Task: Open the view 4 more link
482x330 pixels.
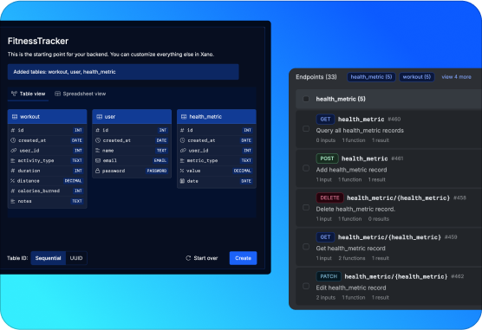Action: coord(457,77)
